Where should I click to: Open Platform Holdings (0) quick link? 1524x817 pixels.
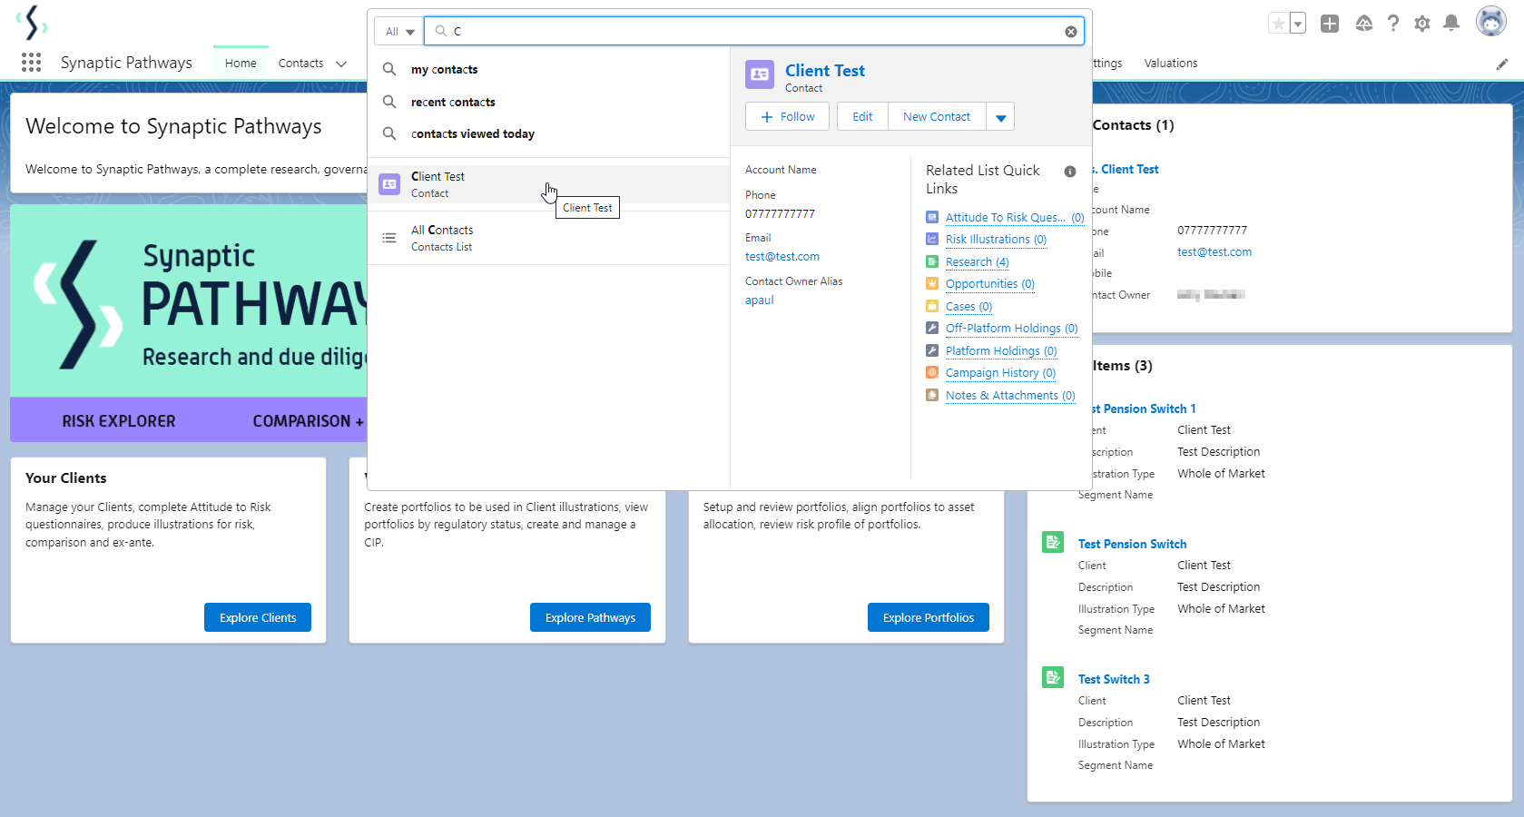pos(1001,351)
